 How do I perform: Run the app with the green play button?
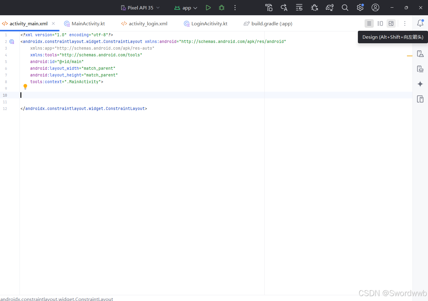tap(208, 7)
